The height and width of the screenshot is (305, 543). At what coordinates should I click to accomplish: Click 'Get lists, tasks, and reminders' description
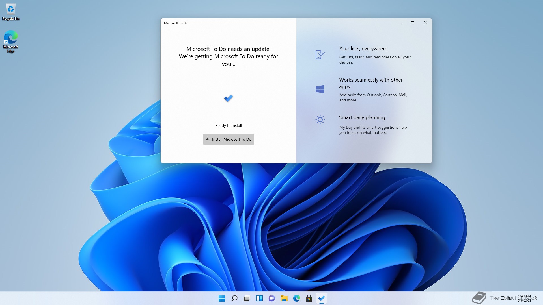pyautogui.click(x=375, y=60)
